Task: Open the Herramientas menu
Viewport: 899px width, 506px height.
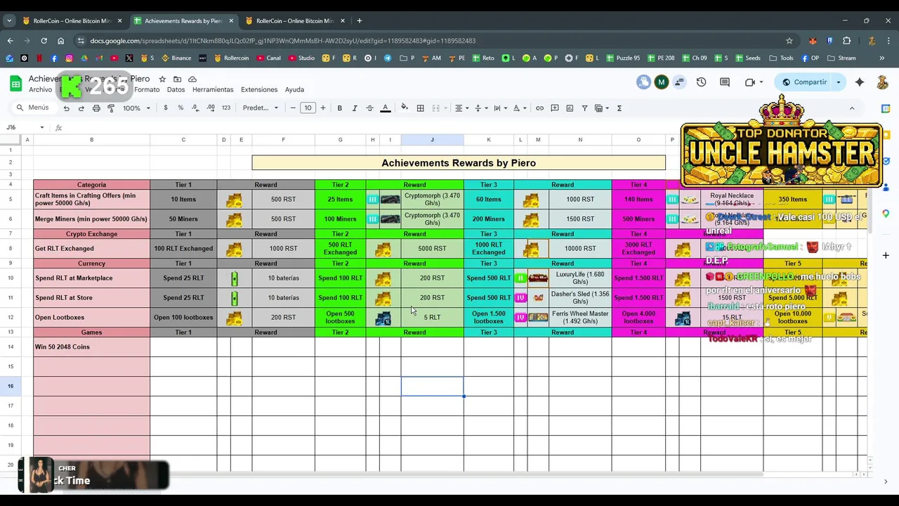Action: (213, 90)
